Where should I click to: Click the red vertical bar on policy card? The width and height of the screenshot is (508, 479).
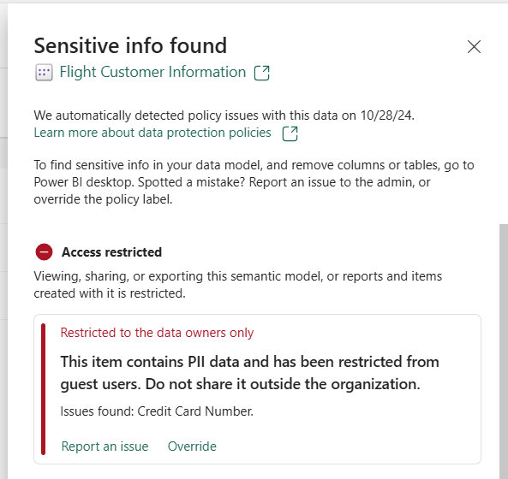click(44, 389)
